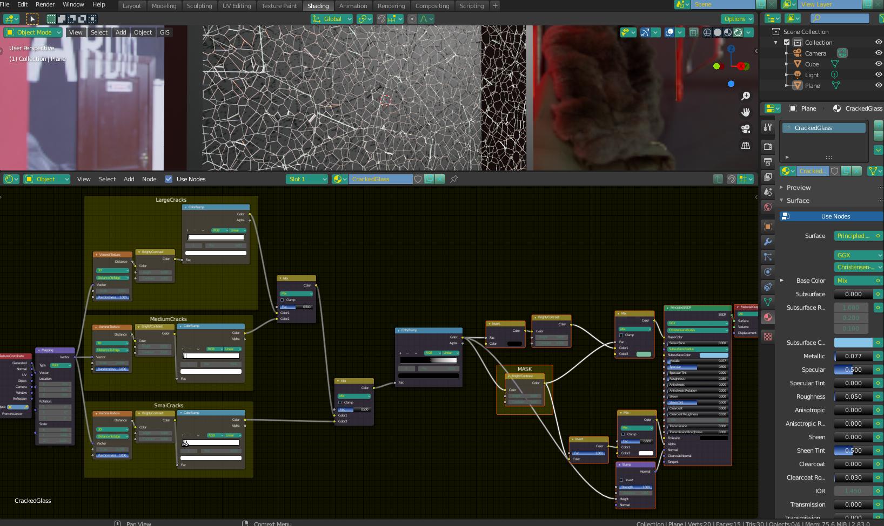884x526 pixels.
Task: Hide the Cube using its eye toggle
Action: pyautogui.click(x=878, y=64)
